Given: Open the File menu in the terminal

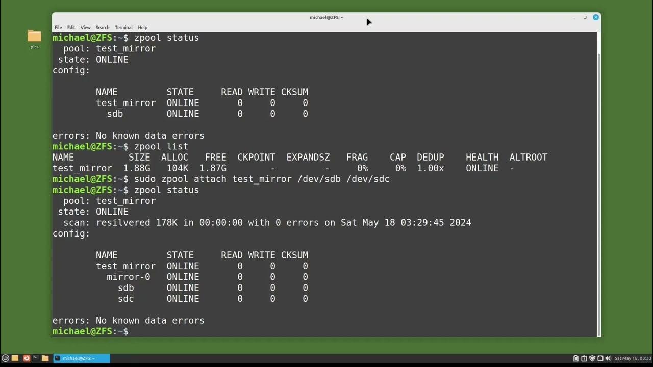Looking at the screenshot, I should (58, 27).
